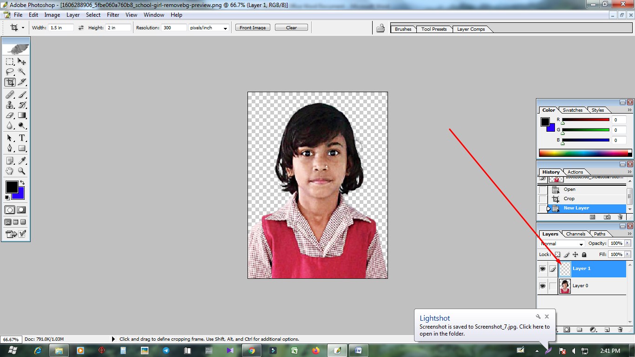Open the Opacity slider arrow
Screen dimensions: 635x357
(628, 243)
